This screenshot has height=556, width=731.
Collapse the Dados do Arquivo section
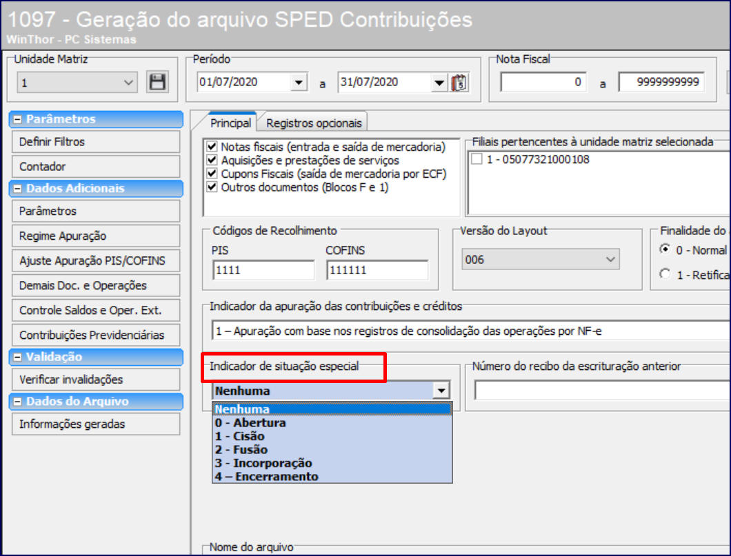click(18, 402)
